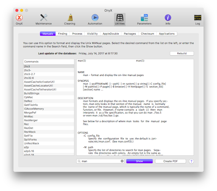Select the CpMac command
Screen dimensions: 217x191
coord(48,97)
